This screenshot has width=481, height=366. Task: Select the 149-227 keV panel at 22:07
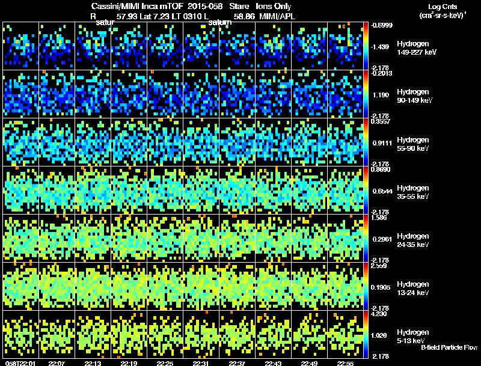click(57, 46)
